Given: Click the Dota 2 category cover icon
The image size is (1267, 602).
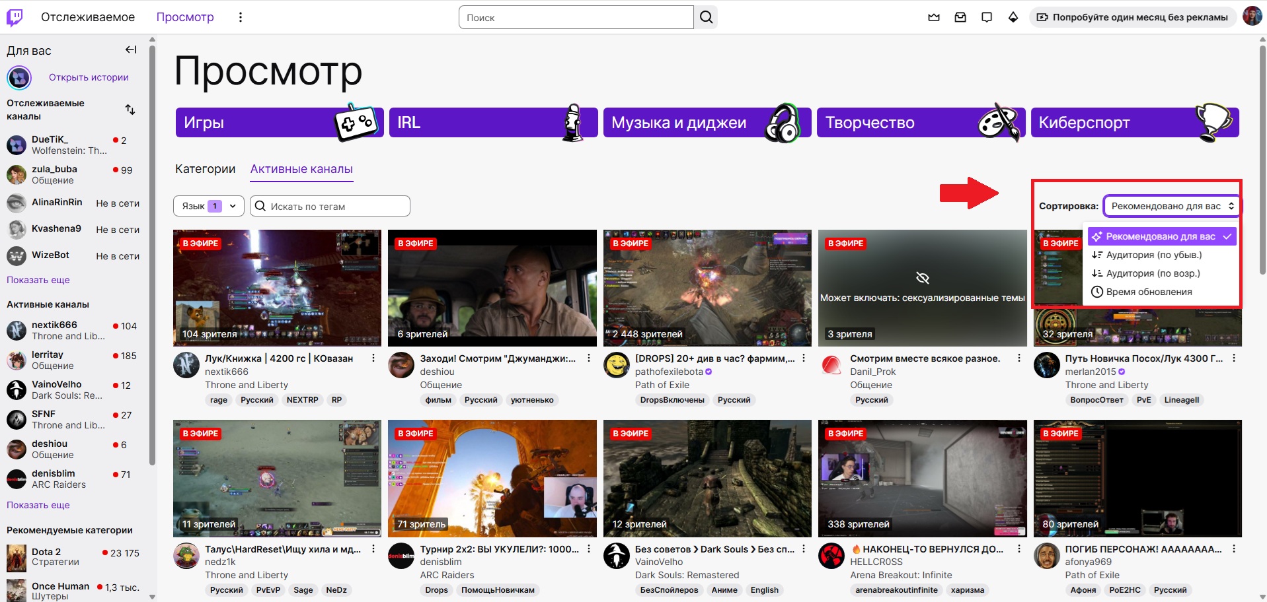Looking at the screenshot, I should pyautogui.click(x=17, y=558).
